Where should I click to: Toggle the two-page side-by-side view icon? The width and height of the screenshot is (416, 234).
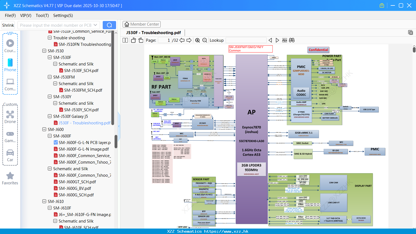tap(125, 40)
